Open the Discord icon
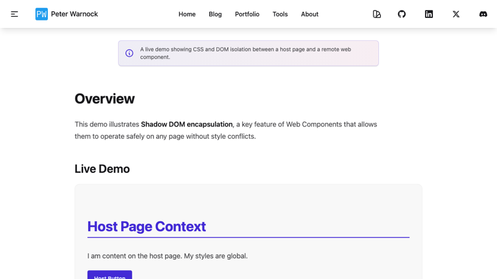 483,14
